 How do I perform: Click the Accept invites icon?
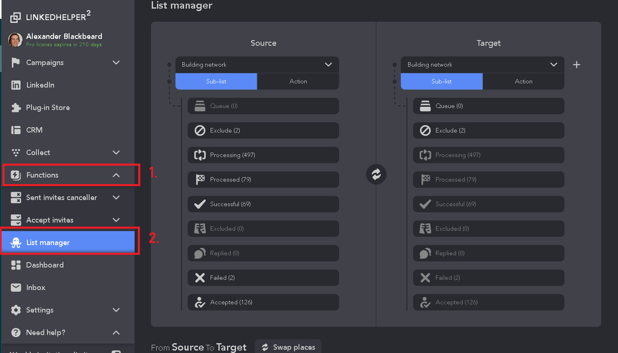[x=16, y=220]
